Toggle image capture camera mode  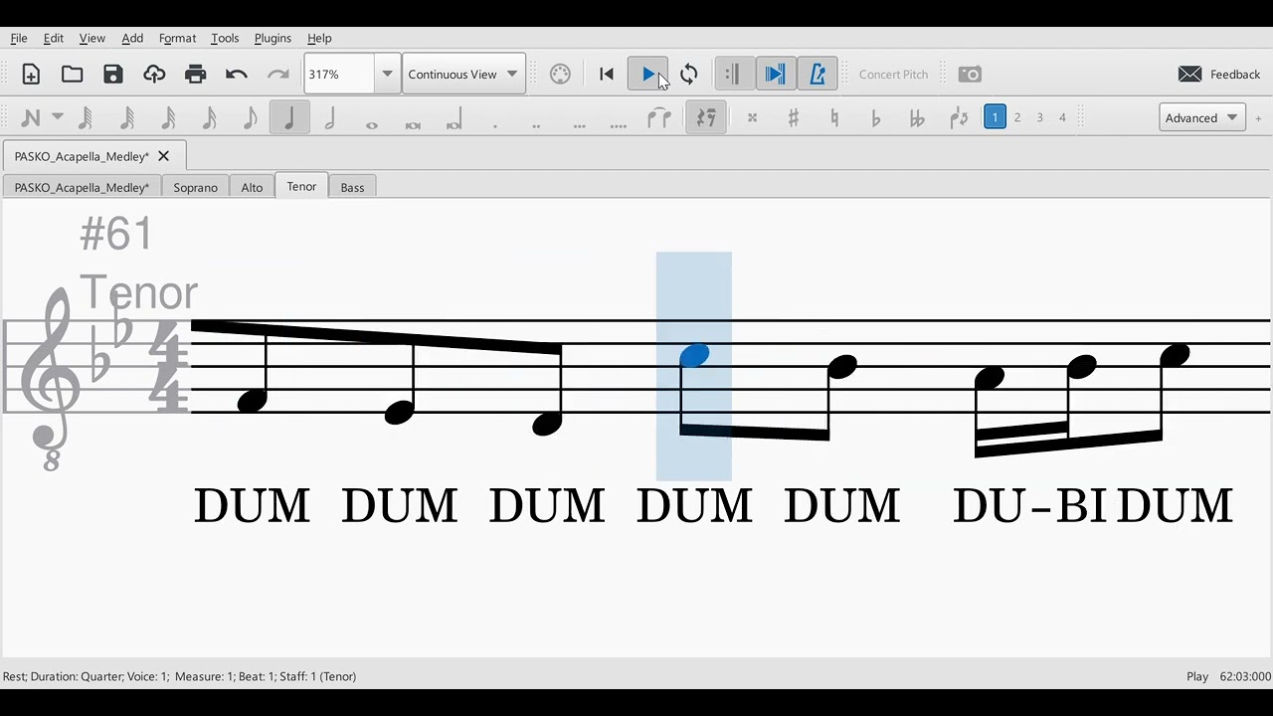pos(970,75)
